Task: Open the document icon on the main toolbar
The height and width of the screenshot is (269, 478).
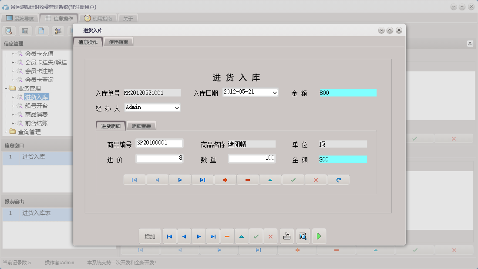Action: [x=42, y=30]
